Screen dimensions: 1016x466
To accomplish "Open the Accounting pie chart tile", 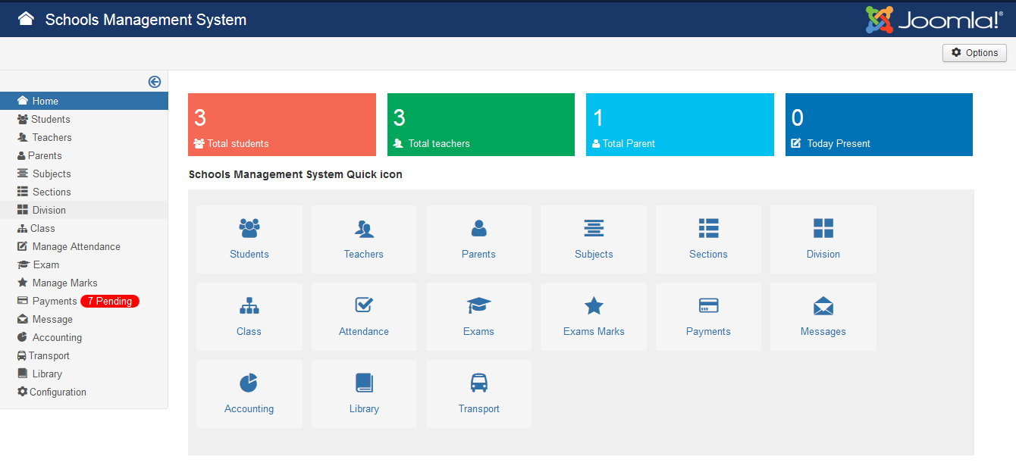I will [249, 394].
